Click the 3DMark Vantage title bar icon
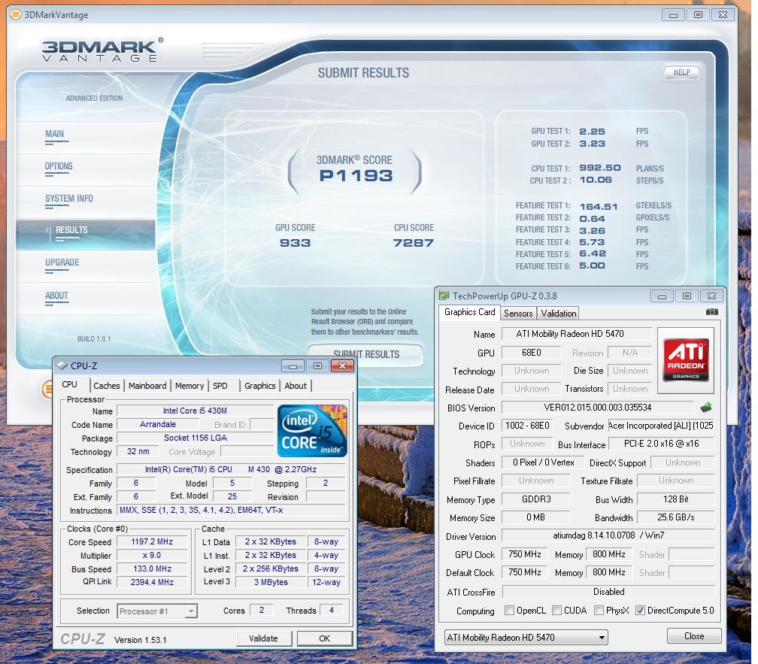Viewport: 758px width, 664px height. pos(16,14)
